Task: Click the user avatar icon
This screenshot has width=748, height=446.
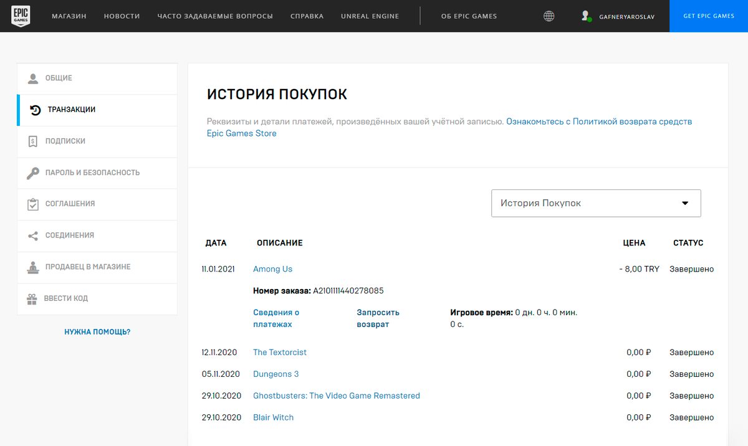Action: [585, 16]
